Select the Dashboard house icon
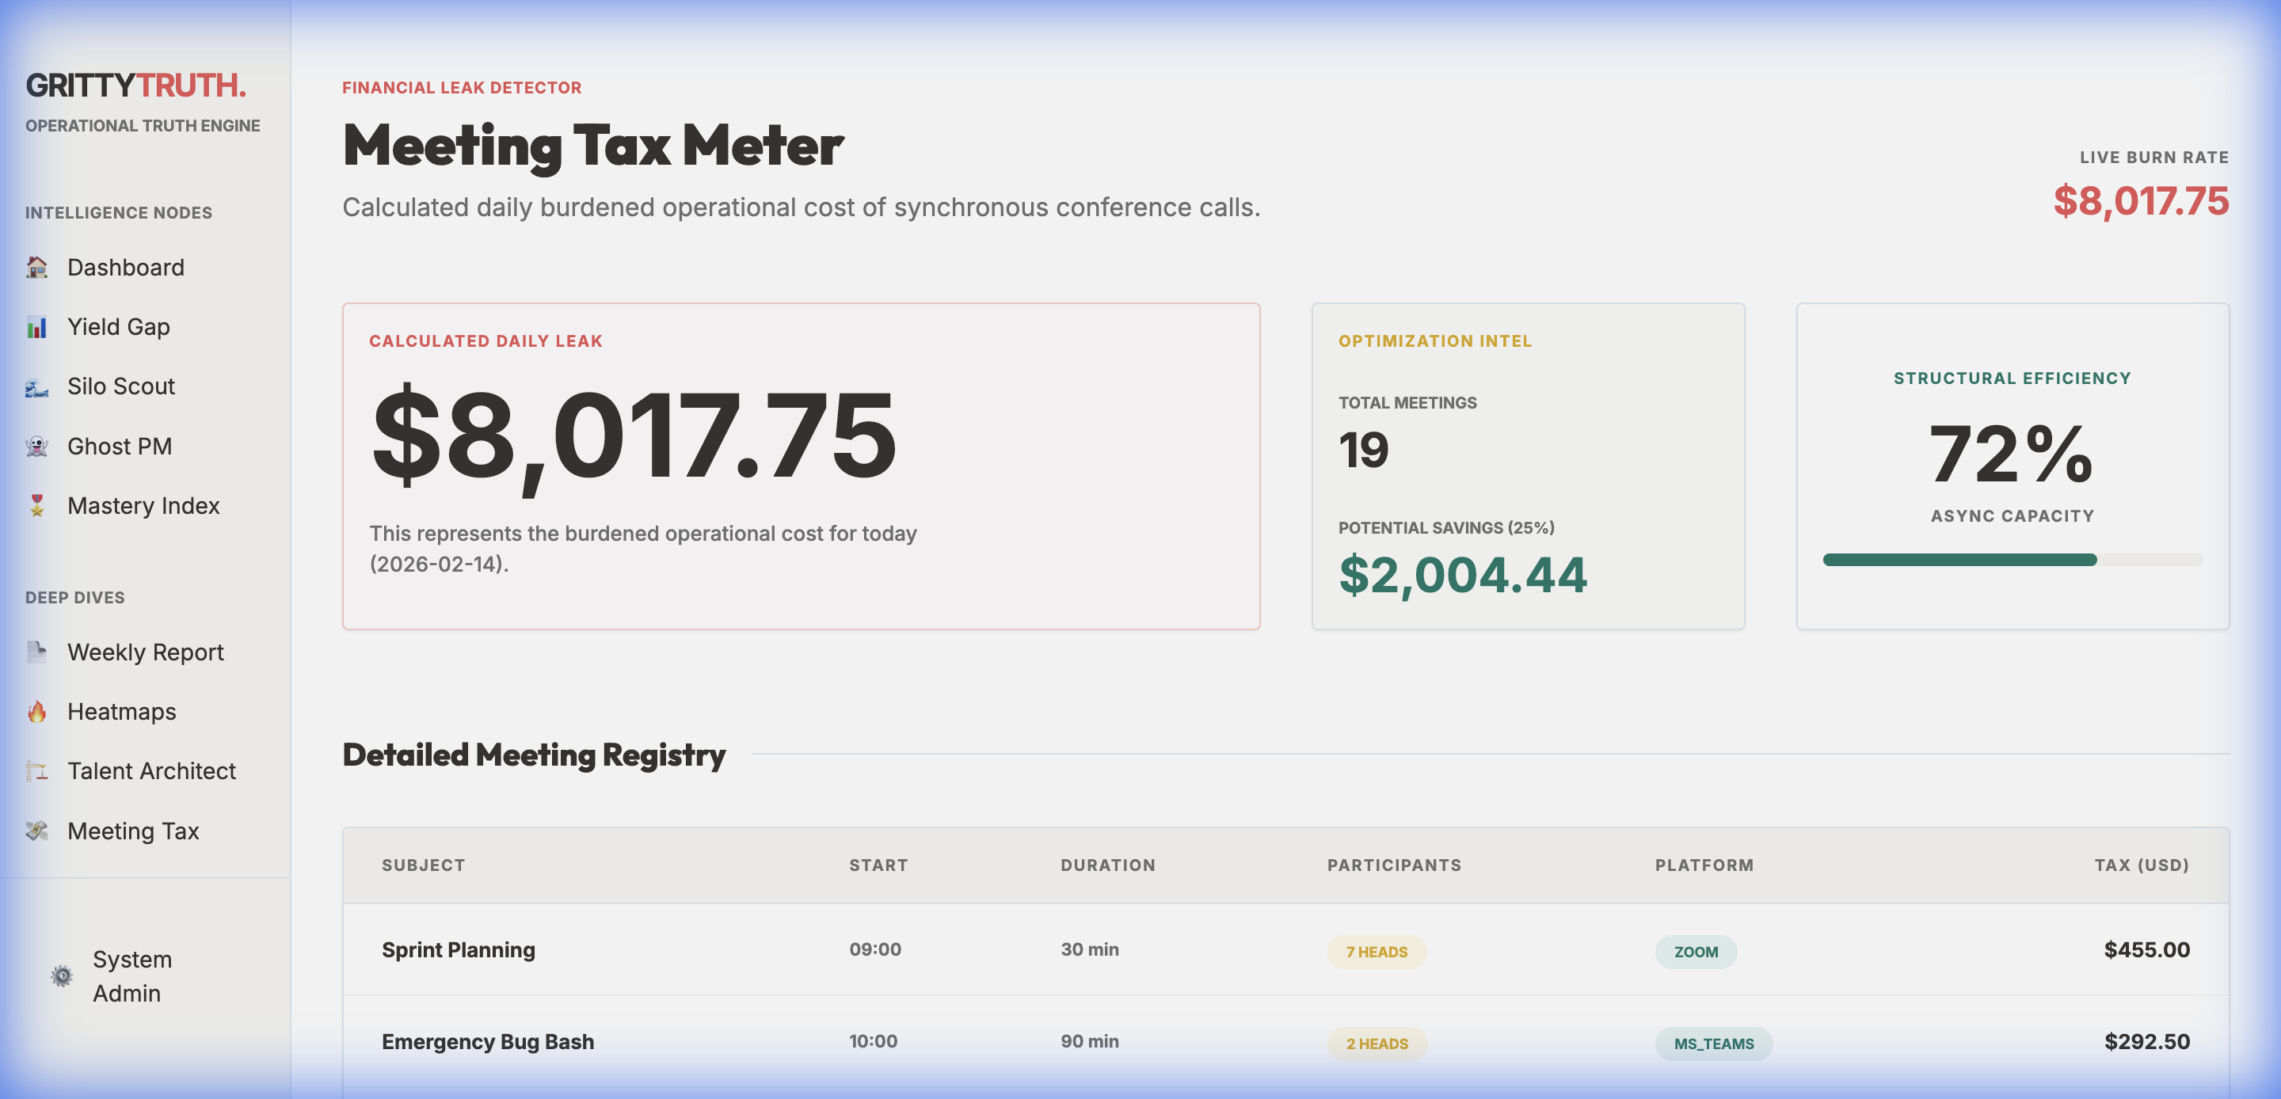Image resolution: width=2281 pixels, height=1099 pixels. [x=36, y=267]
